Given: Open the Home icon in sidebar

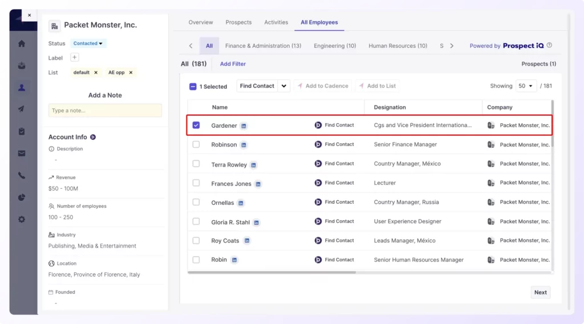Looking at the screenshot, I should coord(22,43).
